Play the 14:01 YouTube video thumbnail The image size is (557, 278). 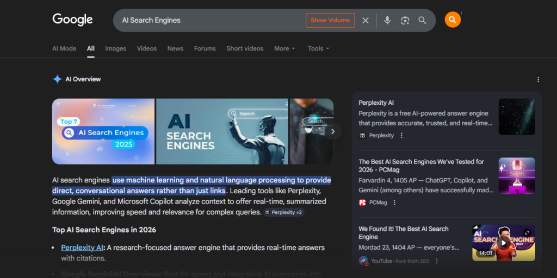click(x=504, y=243)
